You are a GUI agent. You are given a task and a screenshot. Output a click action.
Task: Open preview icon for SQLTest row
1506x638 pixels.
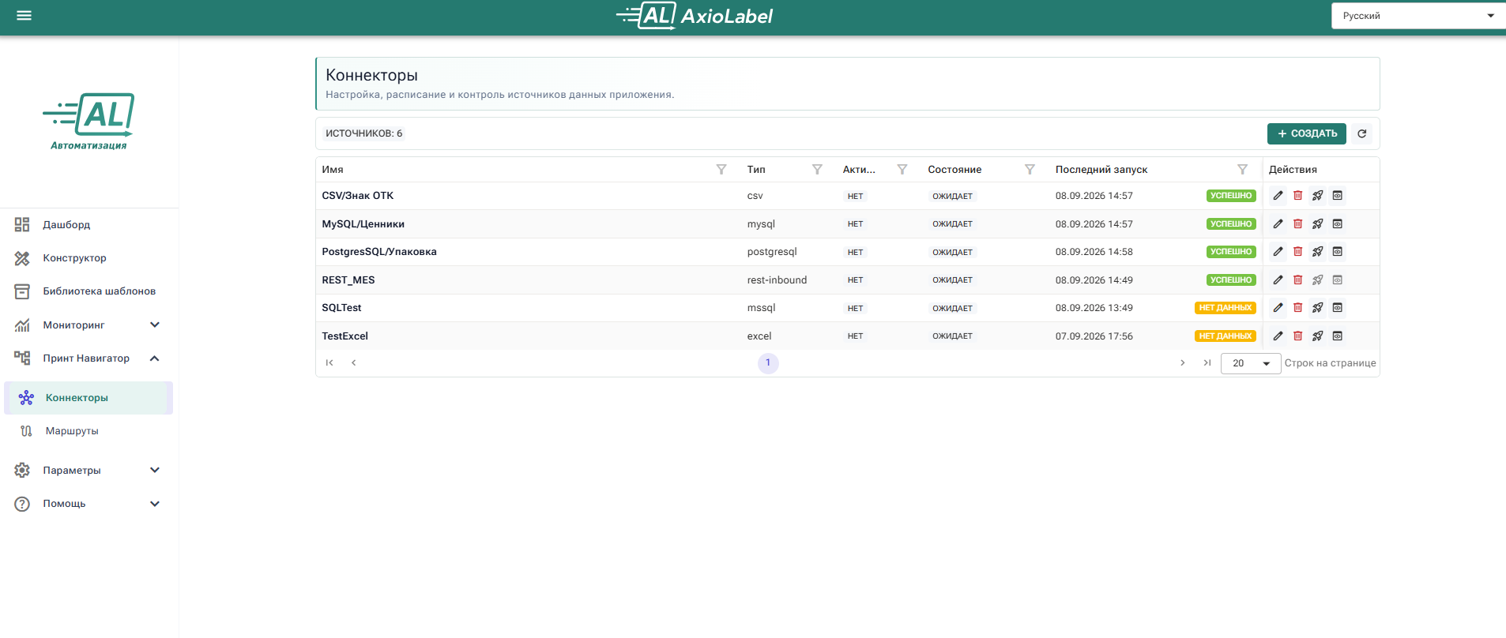click(1337, 308)
